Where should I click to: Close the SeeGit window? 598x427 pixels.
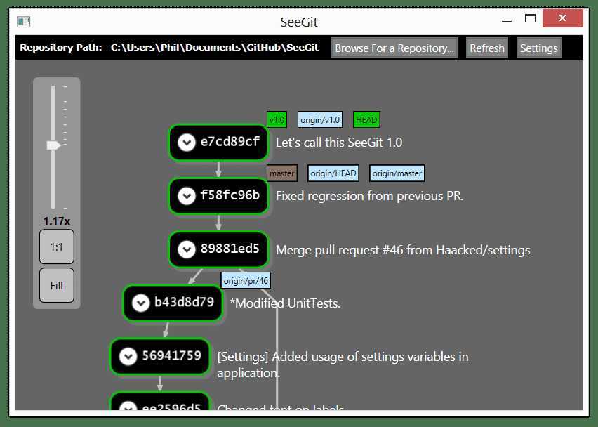click(x=562, y=18)
